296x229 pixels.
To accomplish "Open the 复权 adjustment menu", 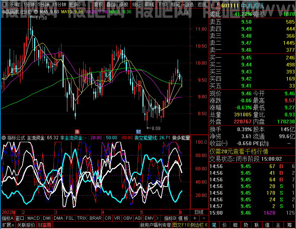I will [98, 4].
